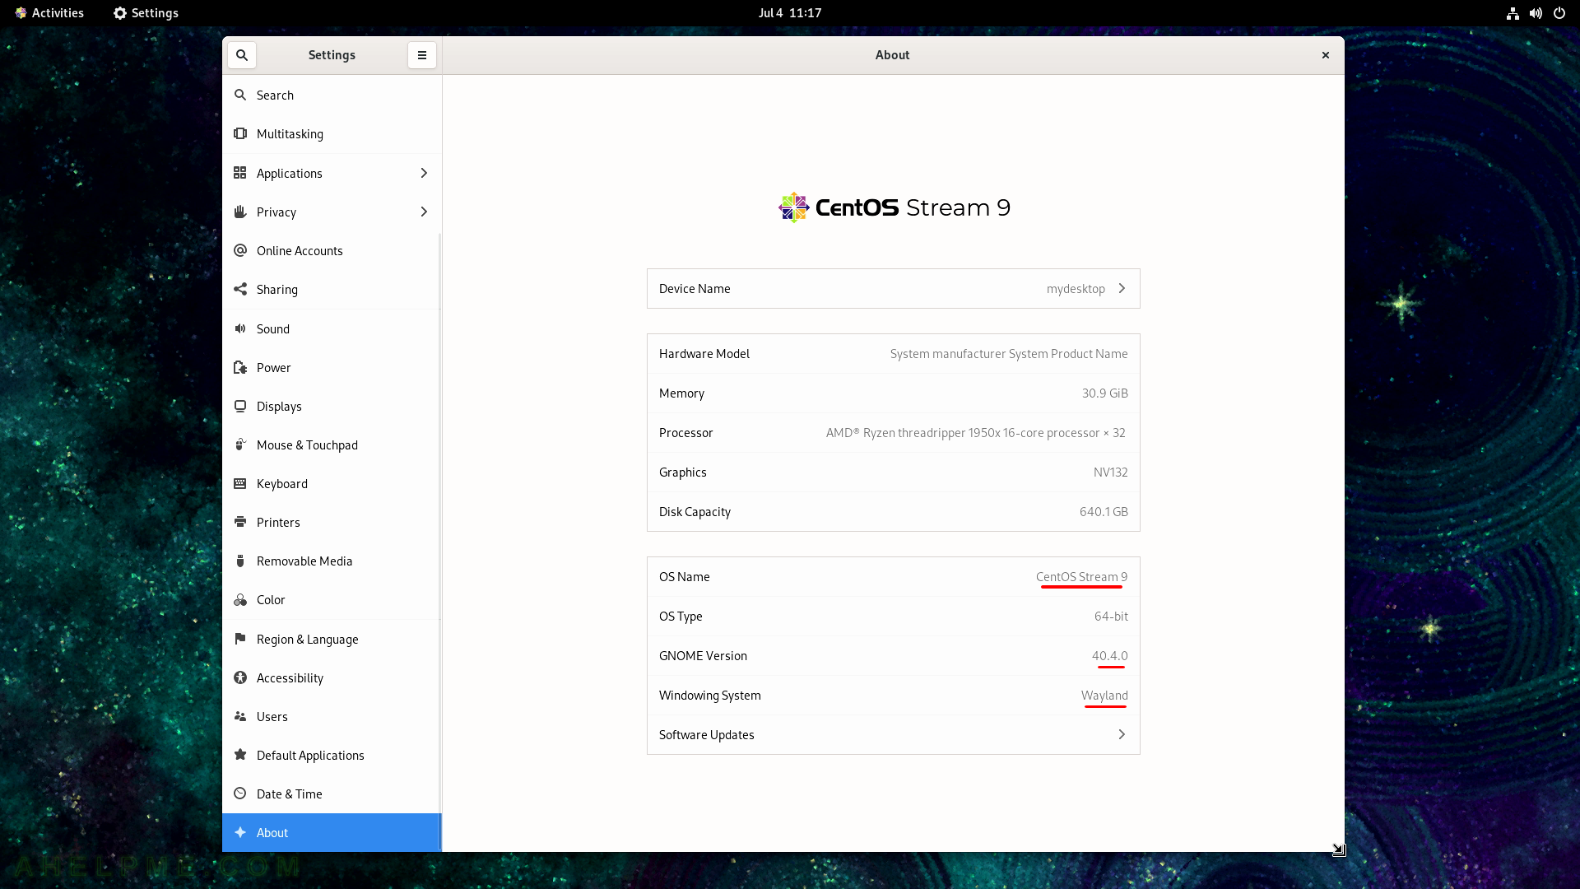
Task: Click the About title in the header
Action: tap(892, 55)
